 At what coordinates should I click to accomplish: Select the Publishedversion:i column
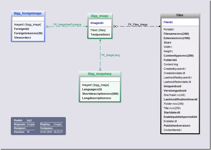[177, 126]
